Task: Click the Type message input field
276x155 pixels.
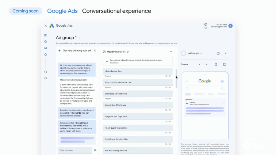Action: (75, 150)
